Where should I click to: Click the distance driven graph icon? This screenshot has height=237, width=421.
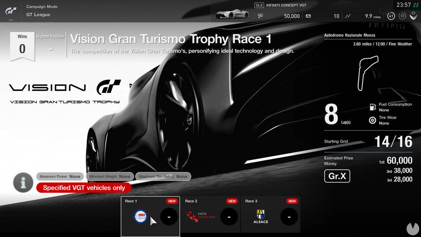point(348,16)
